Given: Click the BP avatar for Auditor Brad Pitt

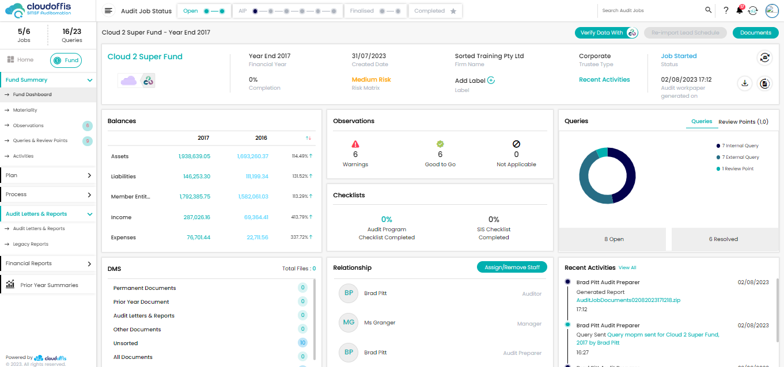Looking at the screenshot, I should click(349, 293).
